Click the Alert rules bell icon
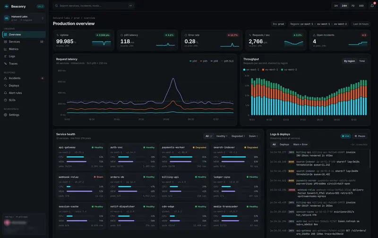Image resolution: width=378 pixels, height=238 pixels. point(6,93)
